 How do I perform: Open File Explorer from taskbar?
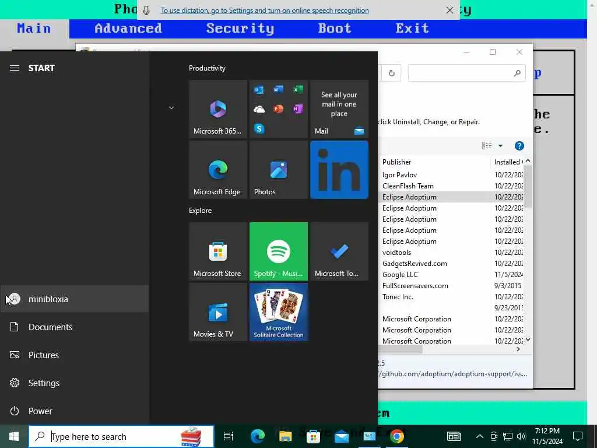coord(286,436)
